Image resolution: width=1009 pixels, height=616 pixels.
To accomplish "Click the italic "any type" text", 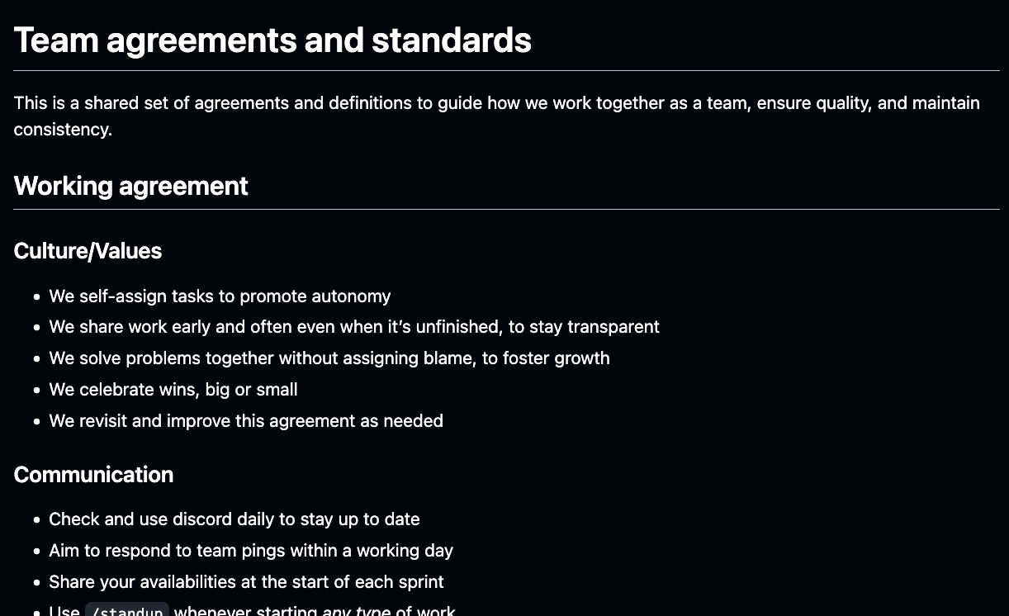I will click(x=356, y=611).
